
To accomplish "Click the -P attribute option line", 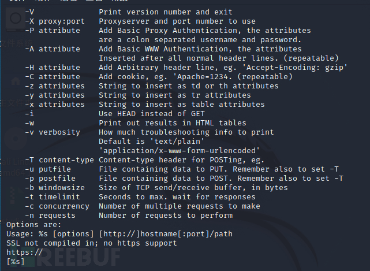I will click(x=53, y=30).
